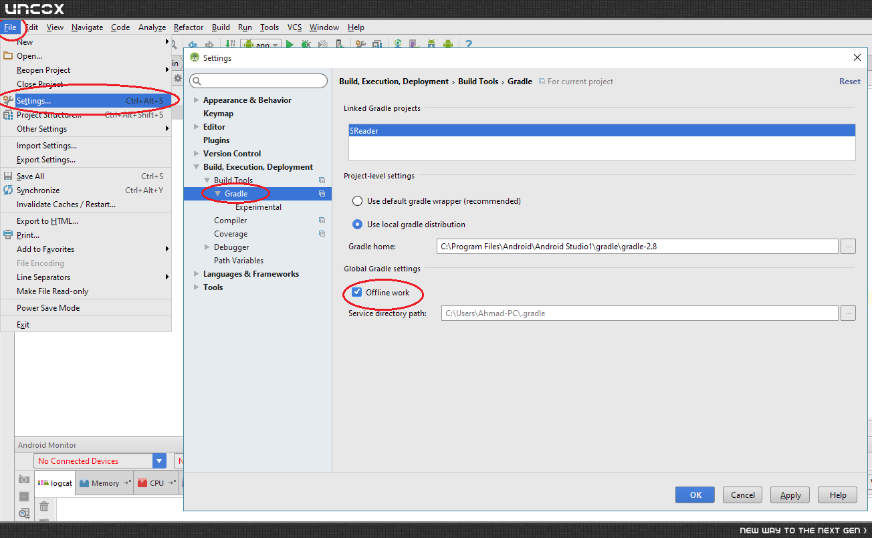This screenshot has width=872, height=538.
Task: Browse Service directory path with ellipsis button
Action: tap(848, 313)
